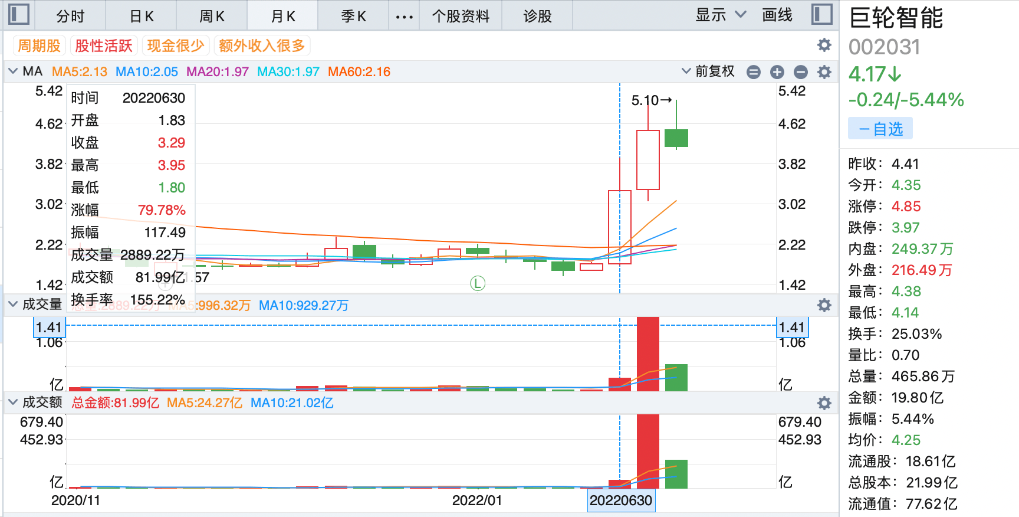The image size is (1019, 517).
Task: Click the green bar in the 成交额 chart
Action: click(676, 474)
